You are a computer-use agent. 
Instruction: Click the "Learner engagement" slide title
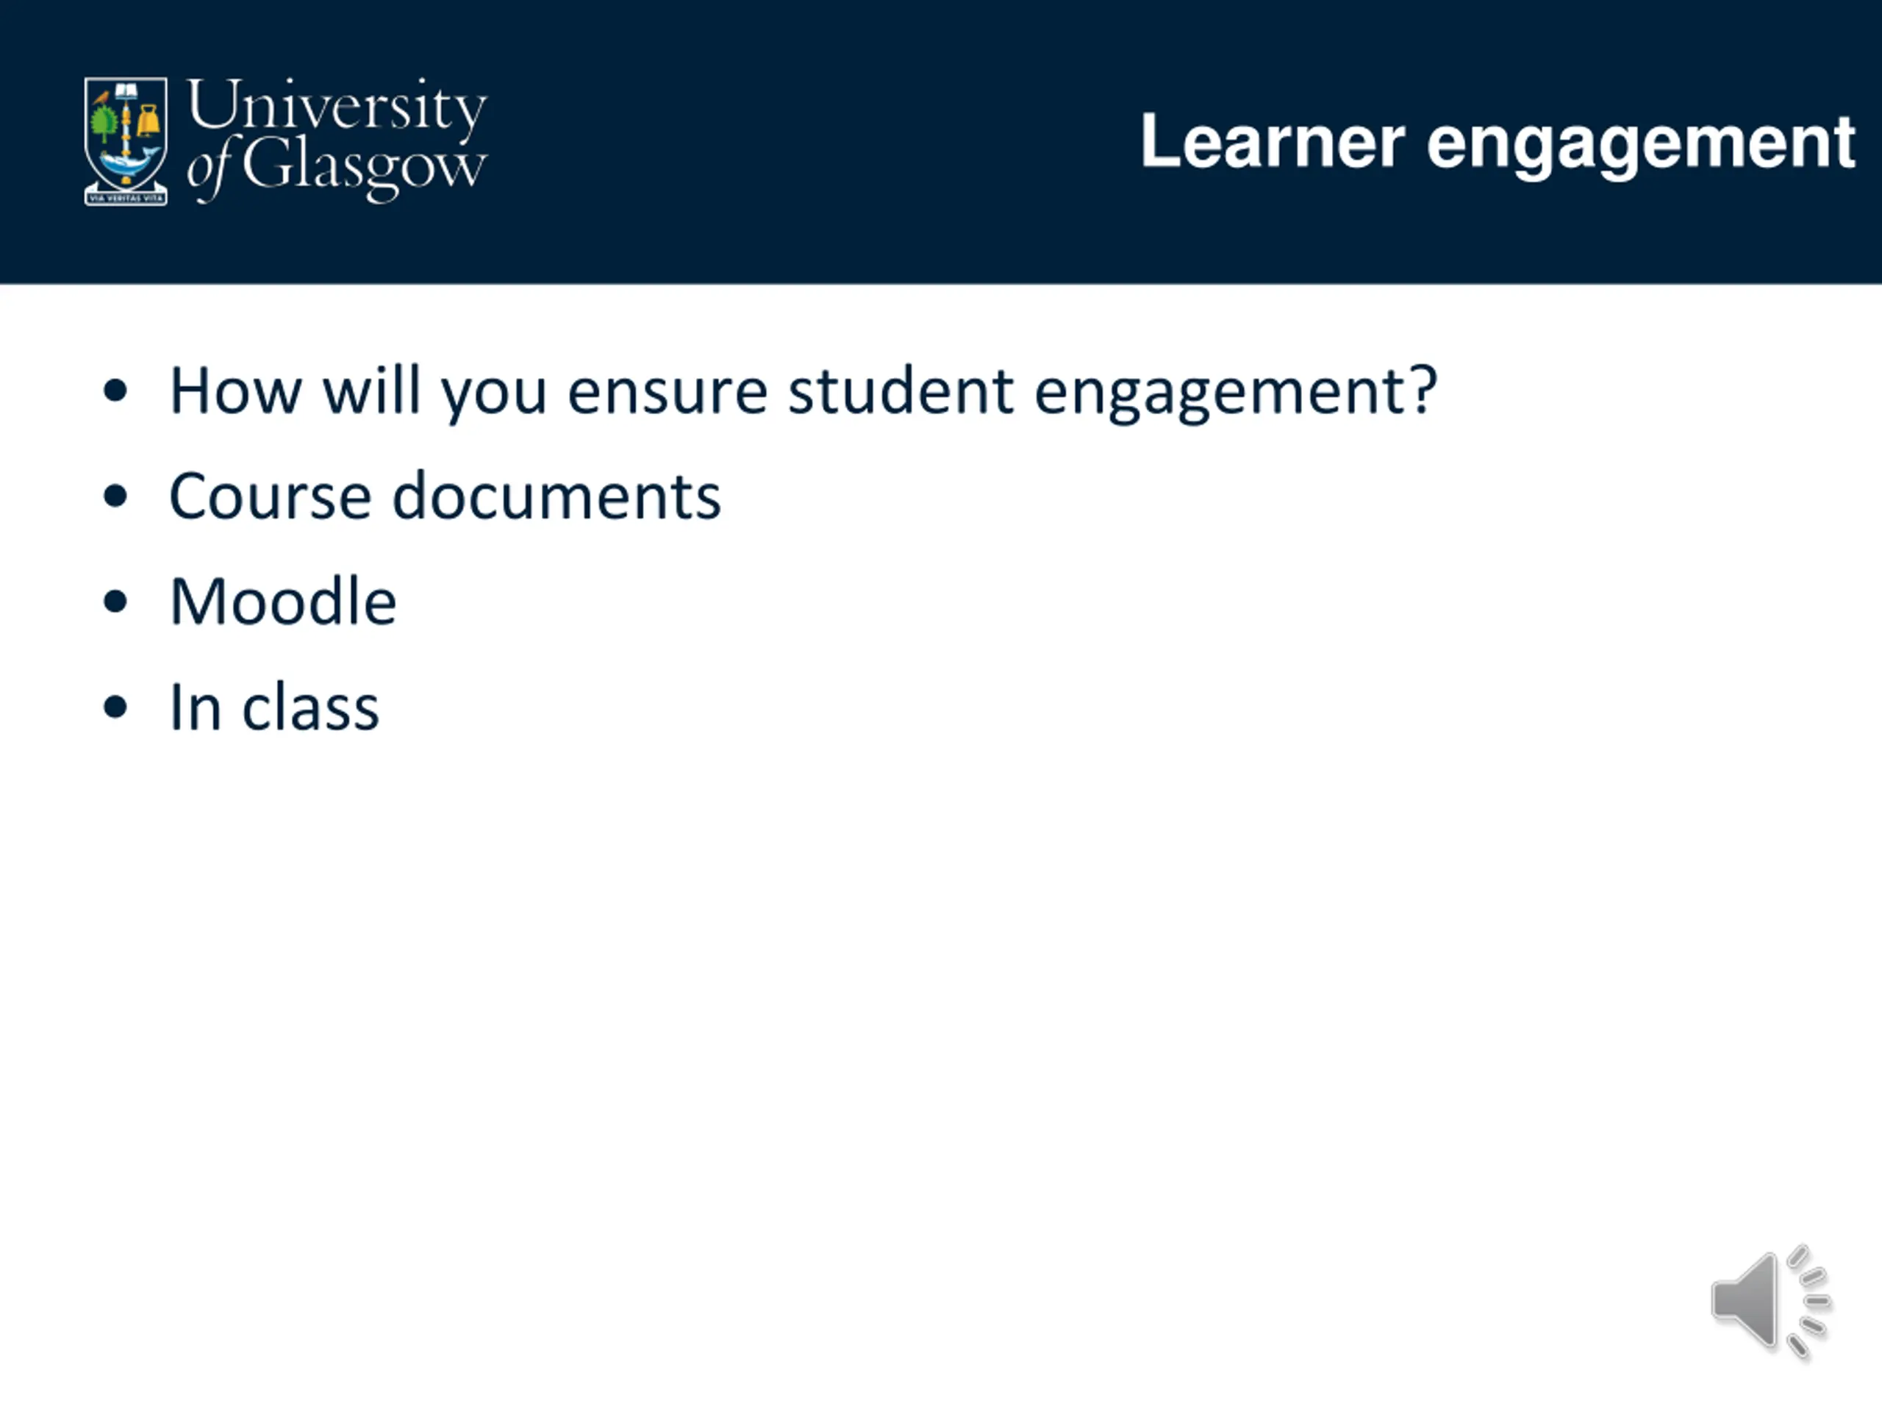(x=1497, y=141)
